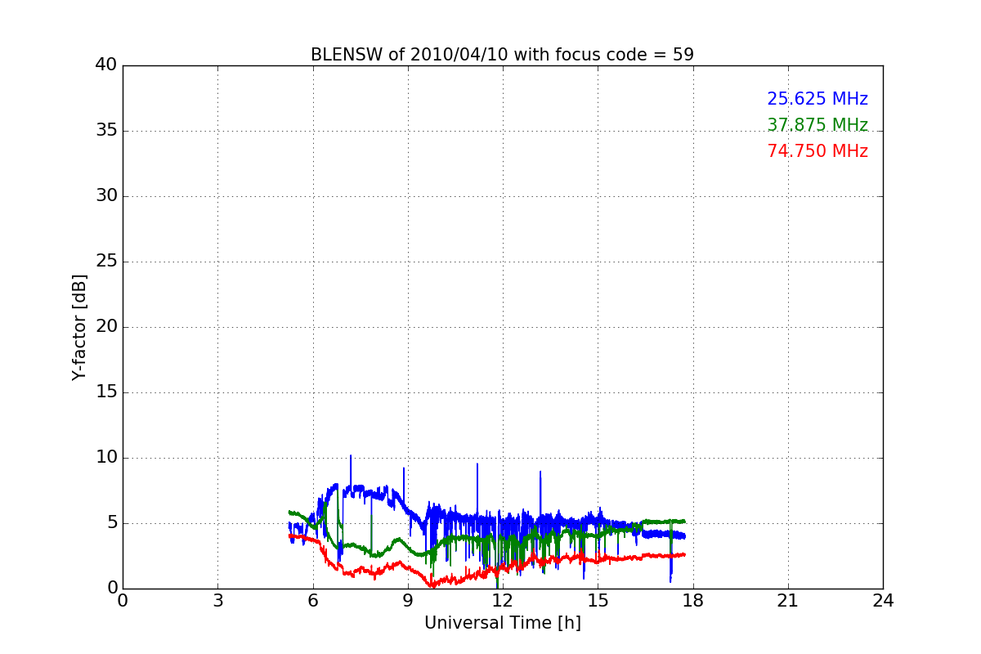Select the 25.625 MHz legend label
The width and height of the screenshot is (981, 654).
tap(817, 99)
